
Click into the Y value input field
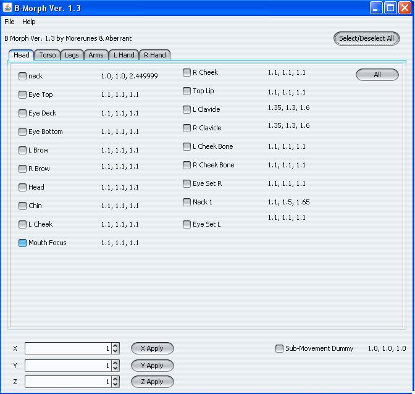click(x=67, y=366)
